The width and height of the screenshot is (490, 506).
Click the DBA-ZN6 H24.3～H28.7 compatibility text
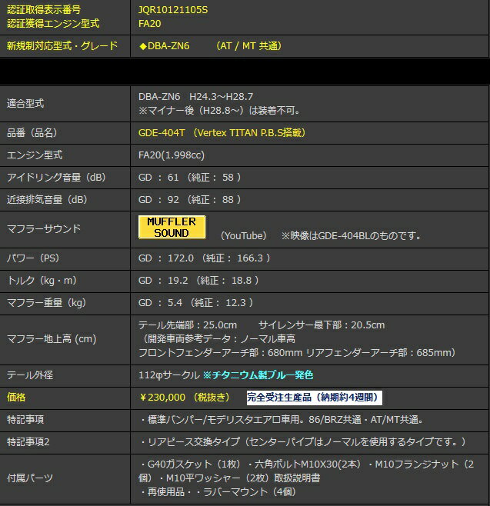coord(195,97)
